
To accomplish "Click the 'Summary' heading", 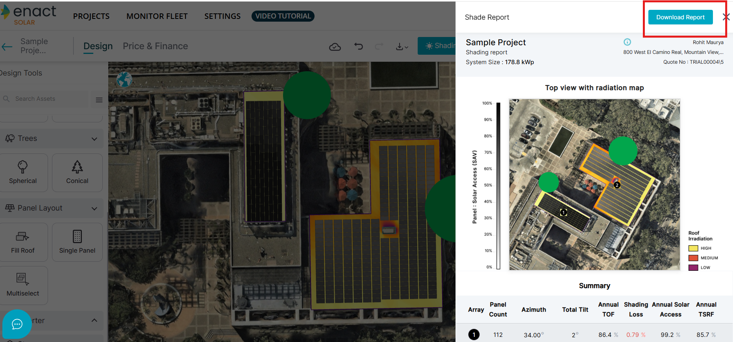I will 594,286.
